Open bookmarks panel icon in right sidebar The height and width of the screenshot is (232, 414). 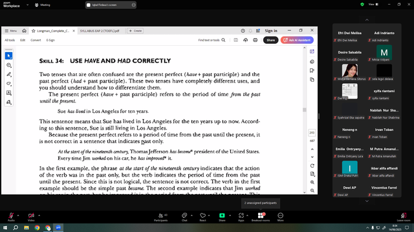[x=312, y=70]
